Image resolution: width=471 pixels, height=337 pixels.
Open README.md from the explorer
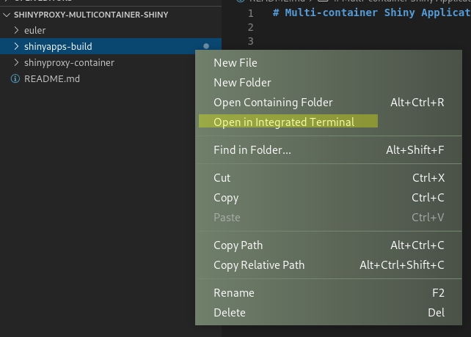pyautogui.click(x=51, y=78)
